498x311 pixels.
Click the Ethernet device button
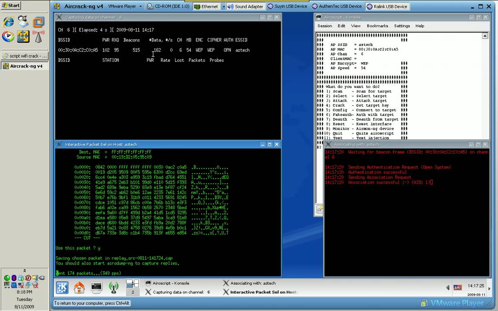point(207,6)
